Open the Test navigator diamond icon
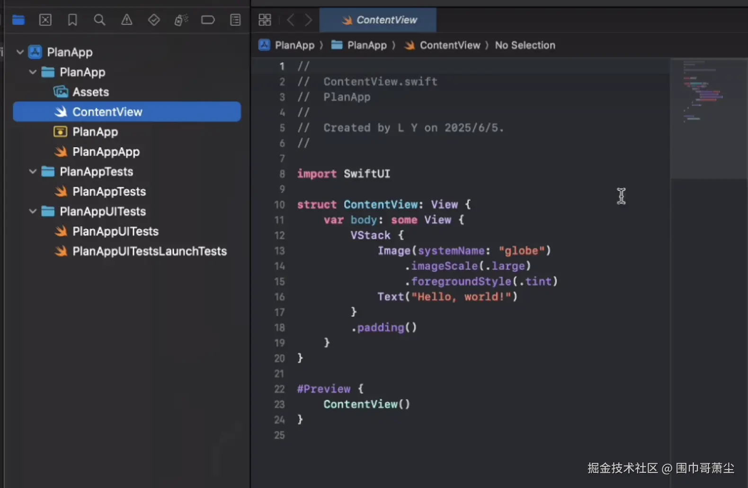The height and width of the screenshot is (488, 748). pyautogui.click(x=154, y=20)
